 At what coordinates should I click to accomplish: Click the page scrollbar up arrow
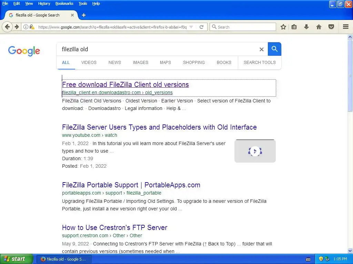350,37
